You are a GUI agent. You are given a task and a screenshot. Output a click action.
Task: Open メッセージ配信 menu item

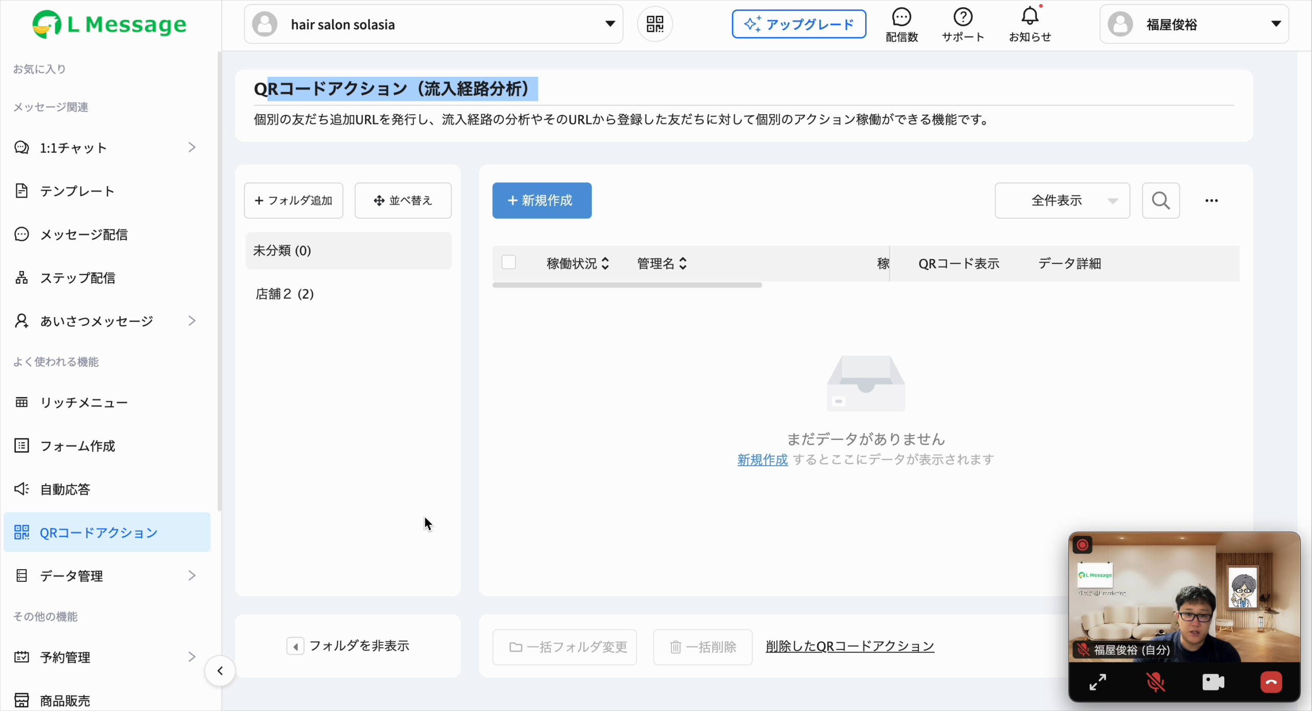pyautogui.click(x=107, y=234)
